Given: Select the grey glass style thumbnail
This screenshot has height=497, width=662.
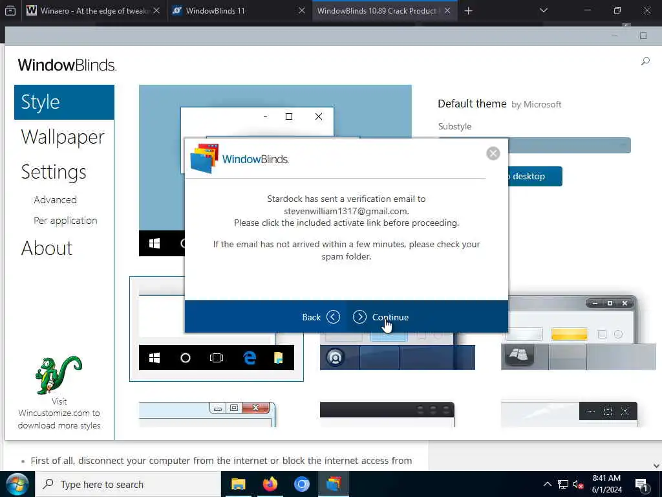Looking at the screenshot, I should [x=579, y=333].
